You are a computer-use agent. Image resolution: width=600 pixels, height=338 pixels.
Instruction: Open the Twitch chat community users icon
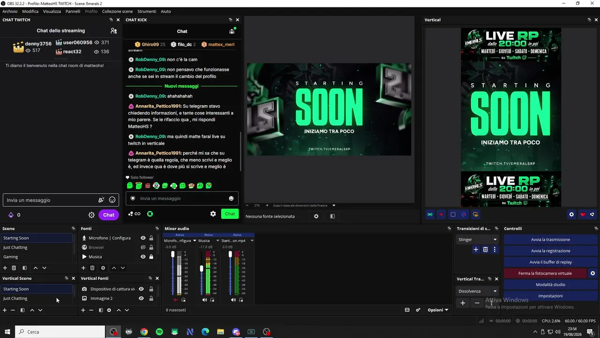[x=113, y=31]
